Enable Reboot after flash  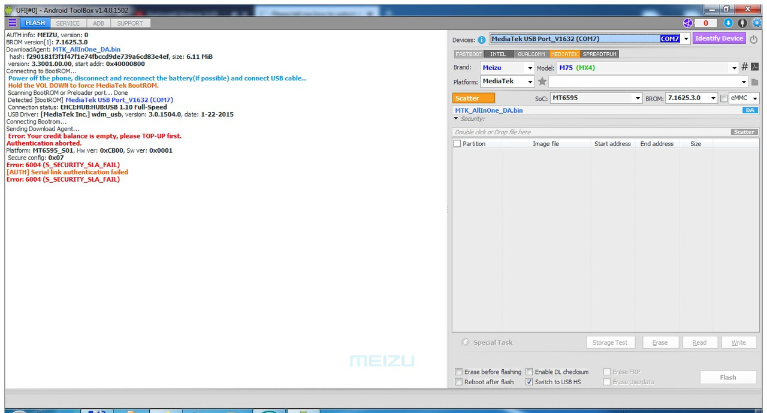tap(459, 382)
